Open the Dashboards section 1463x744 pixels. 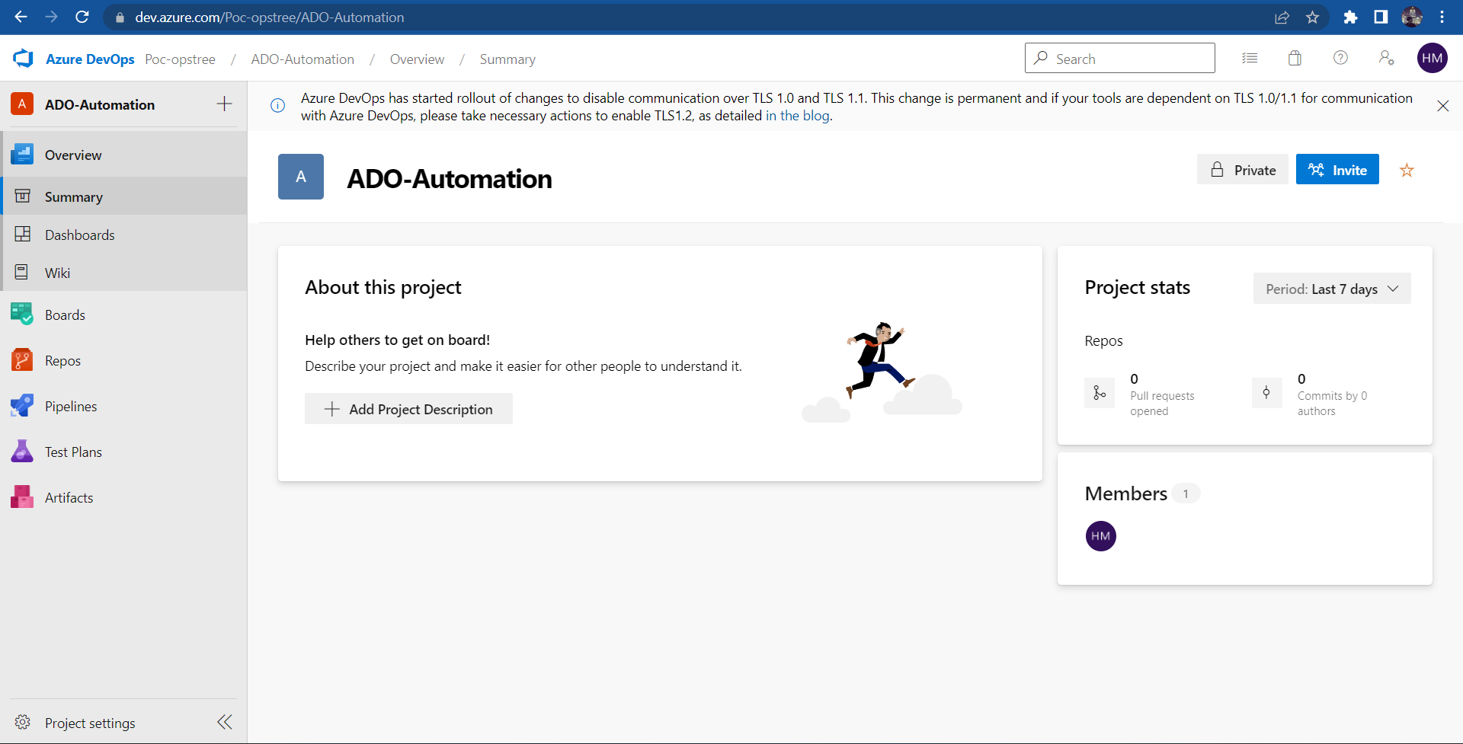79,235
